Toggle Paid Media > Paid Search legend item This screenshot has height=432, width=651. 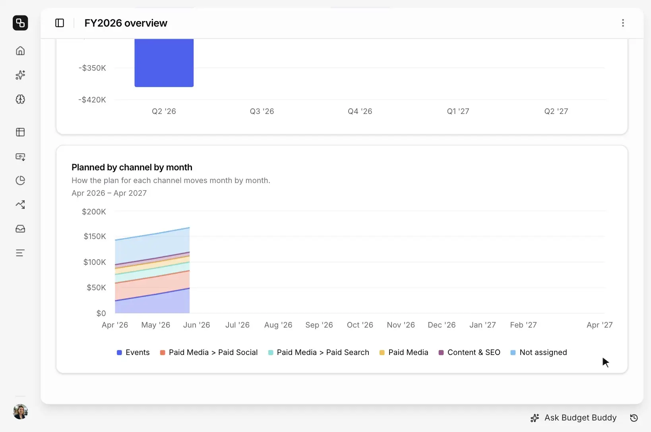click(x=319, y=353)
